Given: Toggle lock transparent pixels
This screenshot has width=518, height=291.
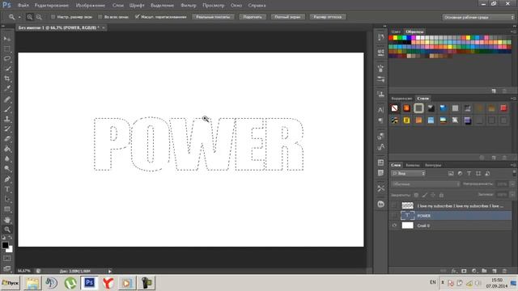Looking at the screenshot, I should point(416,195).
